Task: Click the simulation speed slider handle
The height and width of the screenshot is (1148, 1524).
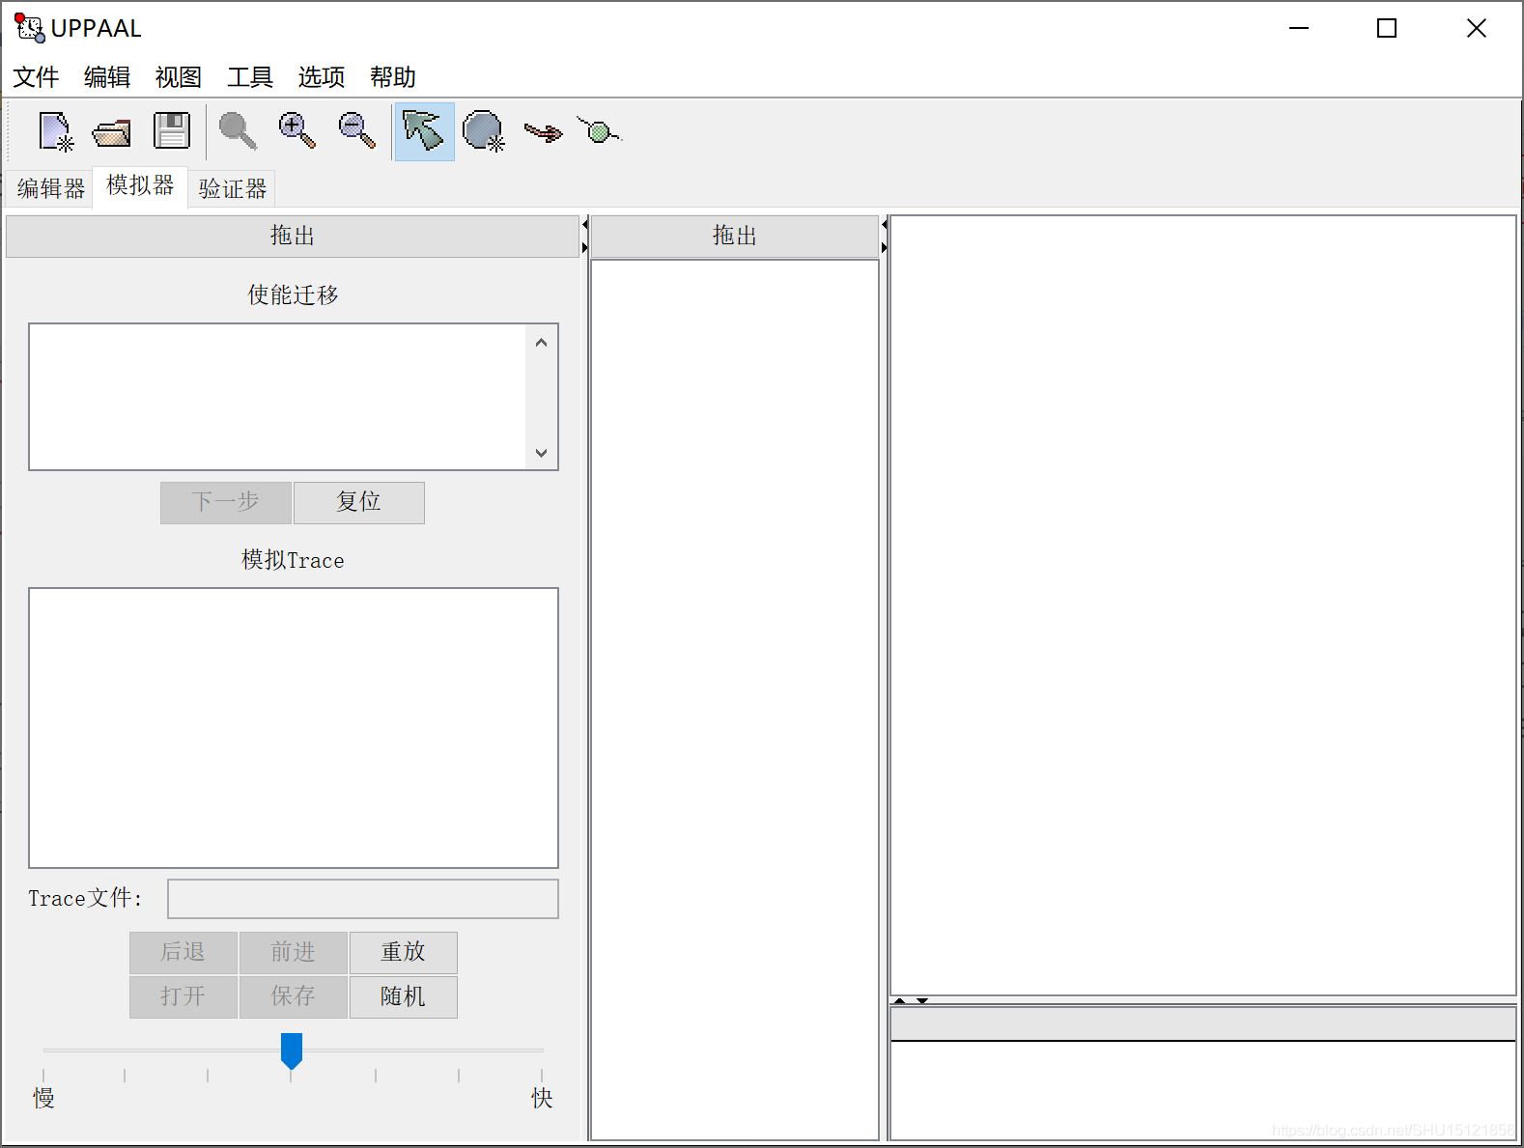Action: pyautogui.click(x=292, y=1050)
